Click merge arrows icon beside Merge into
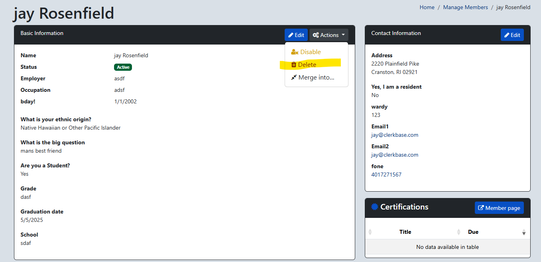 pyautogui.click(x=294, y=78)
